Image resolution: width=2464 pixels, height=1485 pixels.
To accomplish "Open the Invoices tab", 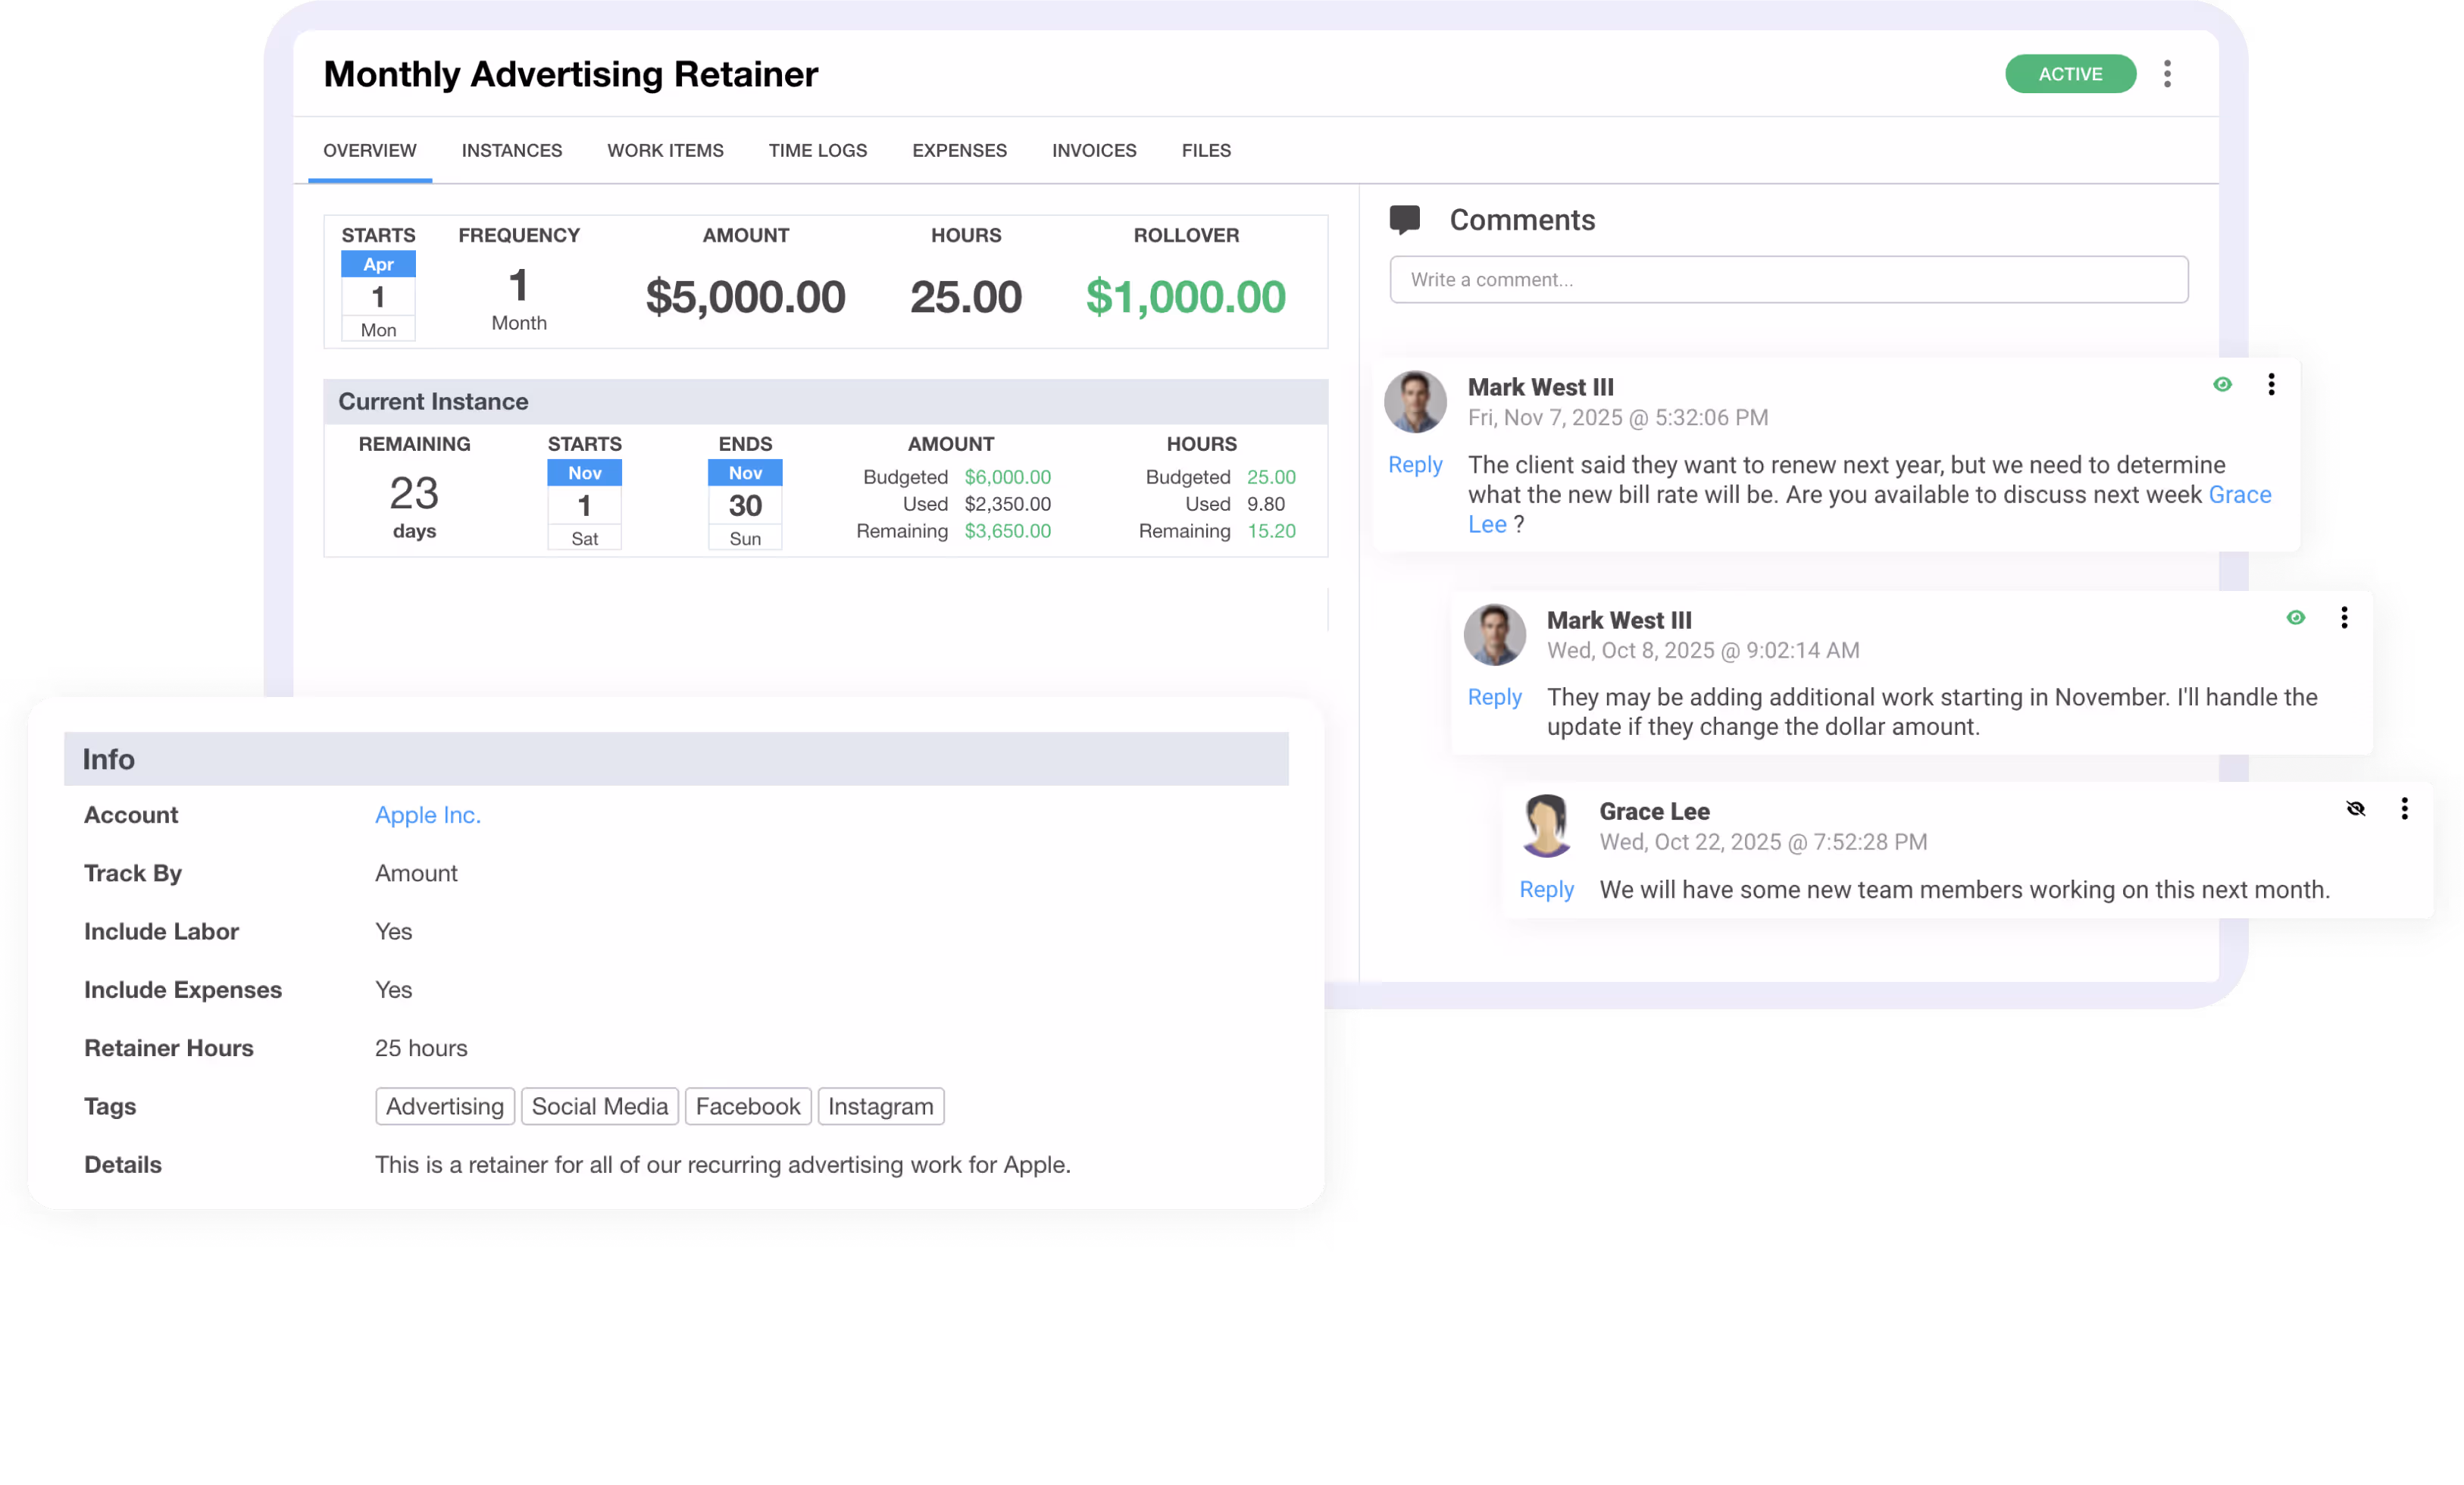I will 1093,150.
